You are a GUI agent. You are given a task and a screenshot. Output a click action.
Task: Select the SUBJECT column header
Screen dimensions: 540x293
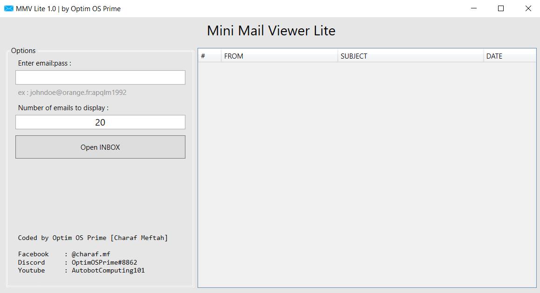coord(410,56)
